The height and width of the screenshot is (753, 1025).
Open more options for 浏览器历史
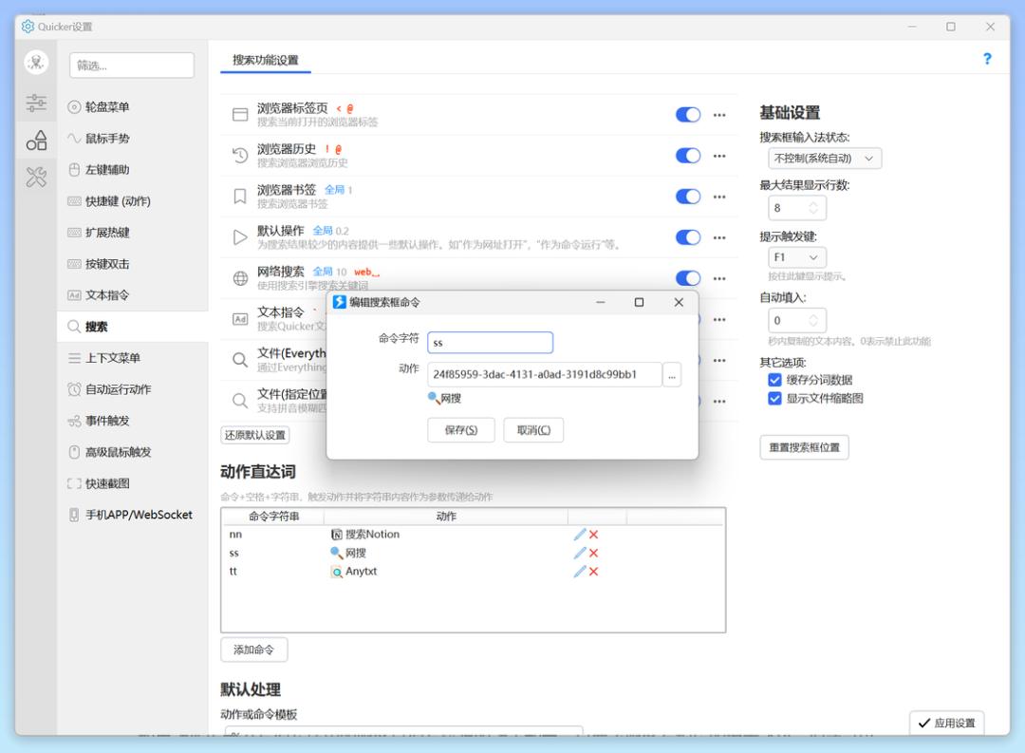pos(719,157)
